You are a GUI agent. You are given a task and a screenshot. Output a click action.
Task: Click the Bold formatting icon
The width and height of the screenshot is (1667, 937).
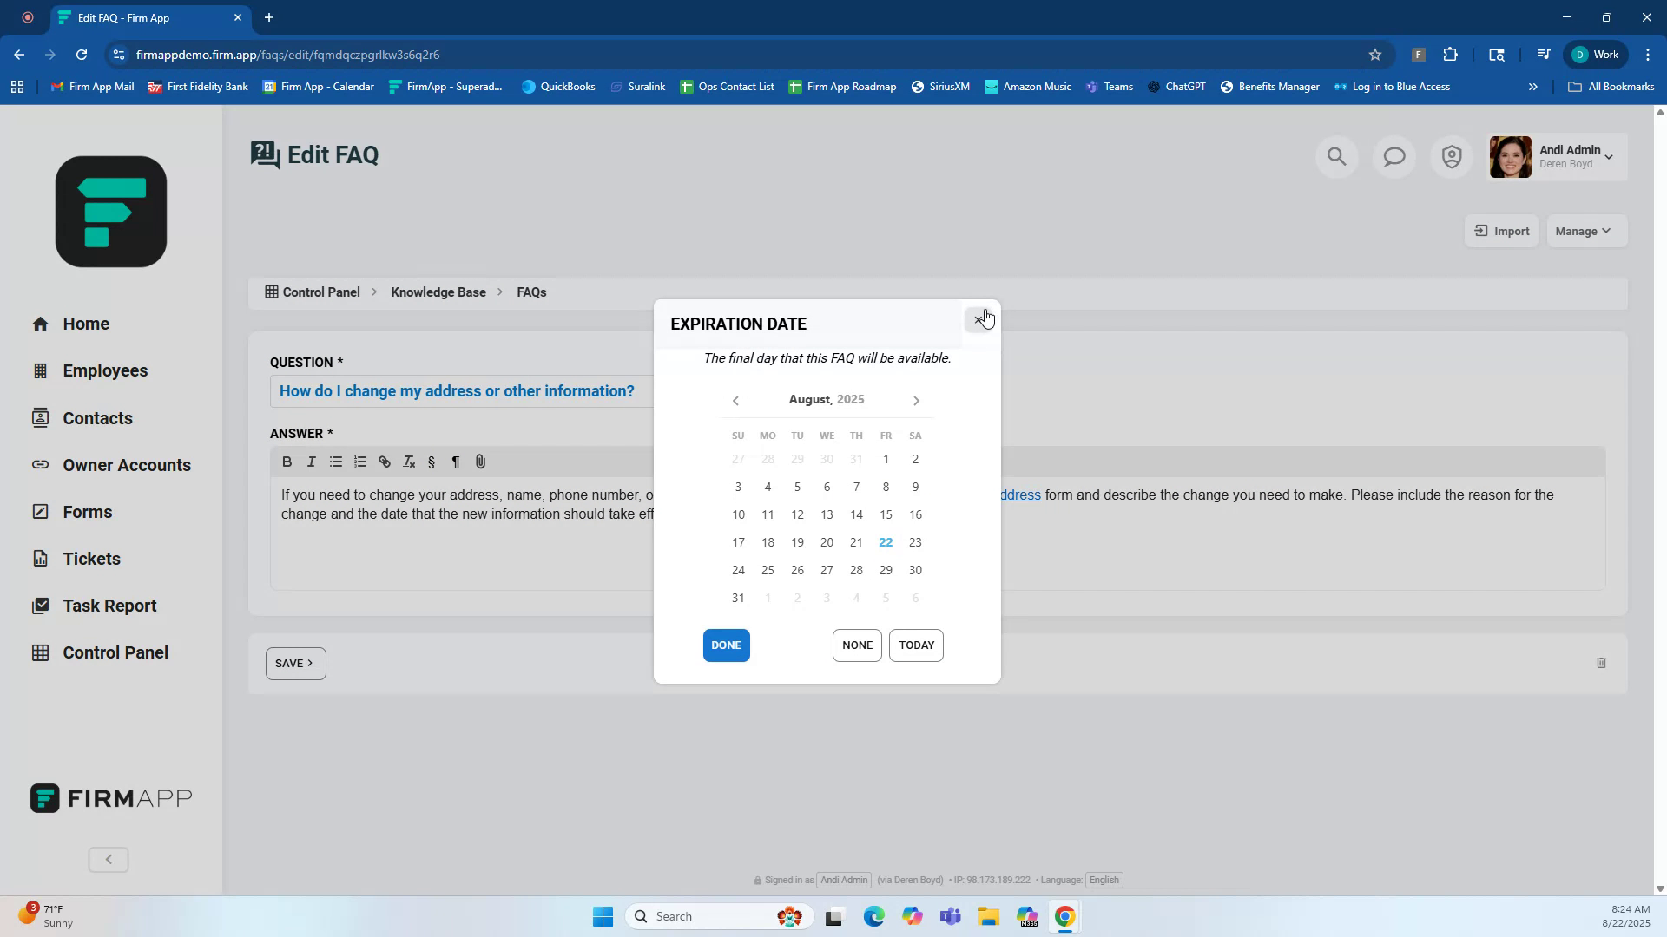(287, 462)
